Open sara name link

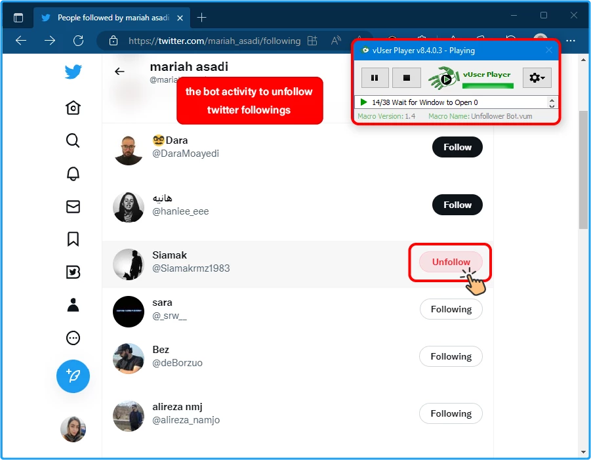162,303
